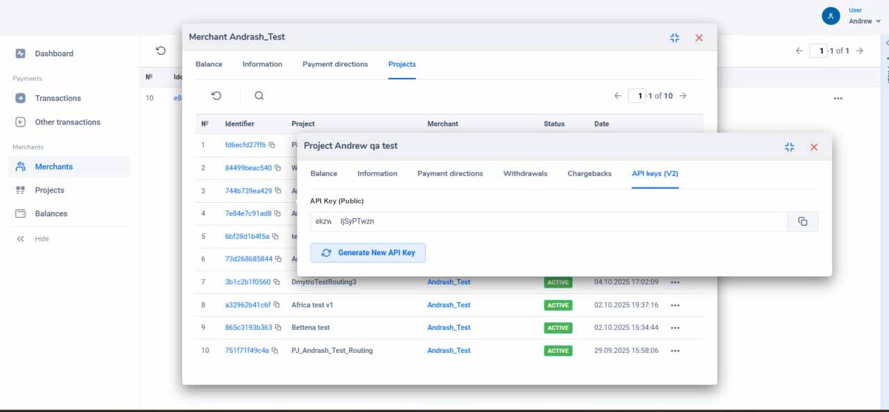Refresh the merchant projects table
Screen dimensions: 889x412
(x=216, y=96)
